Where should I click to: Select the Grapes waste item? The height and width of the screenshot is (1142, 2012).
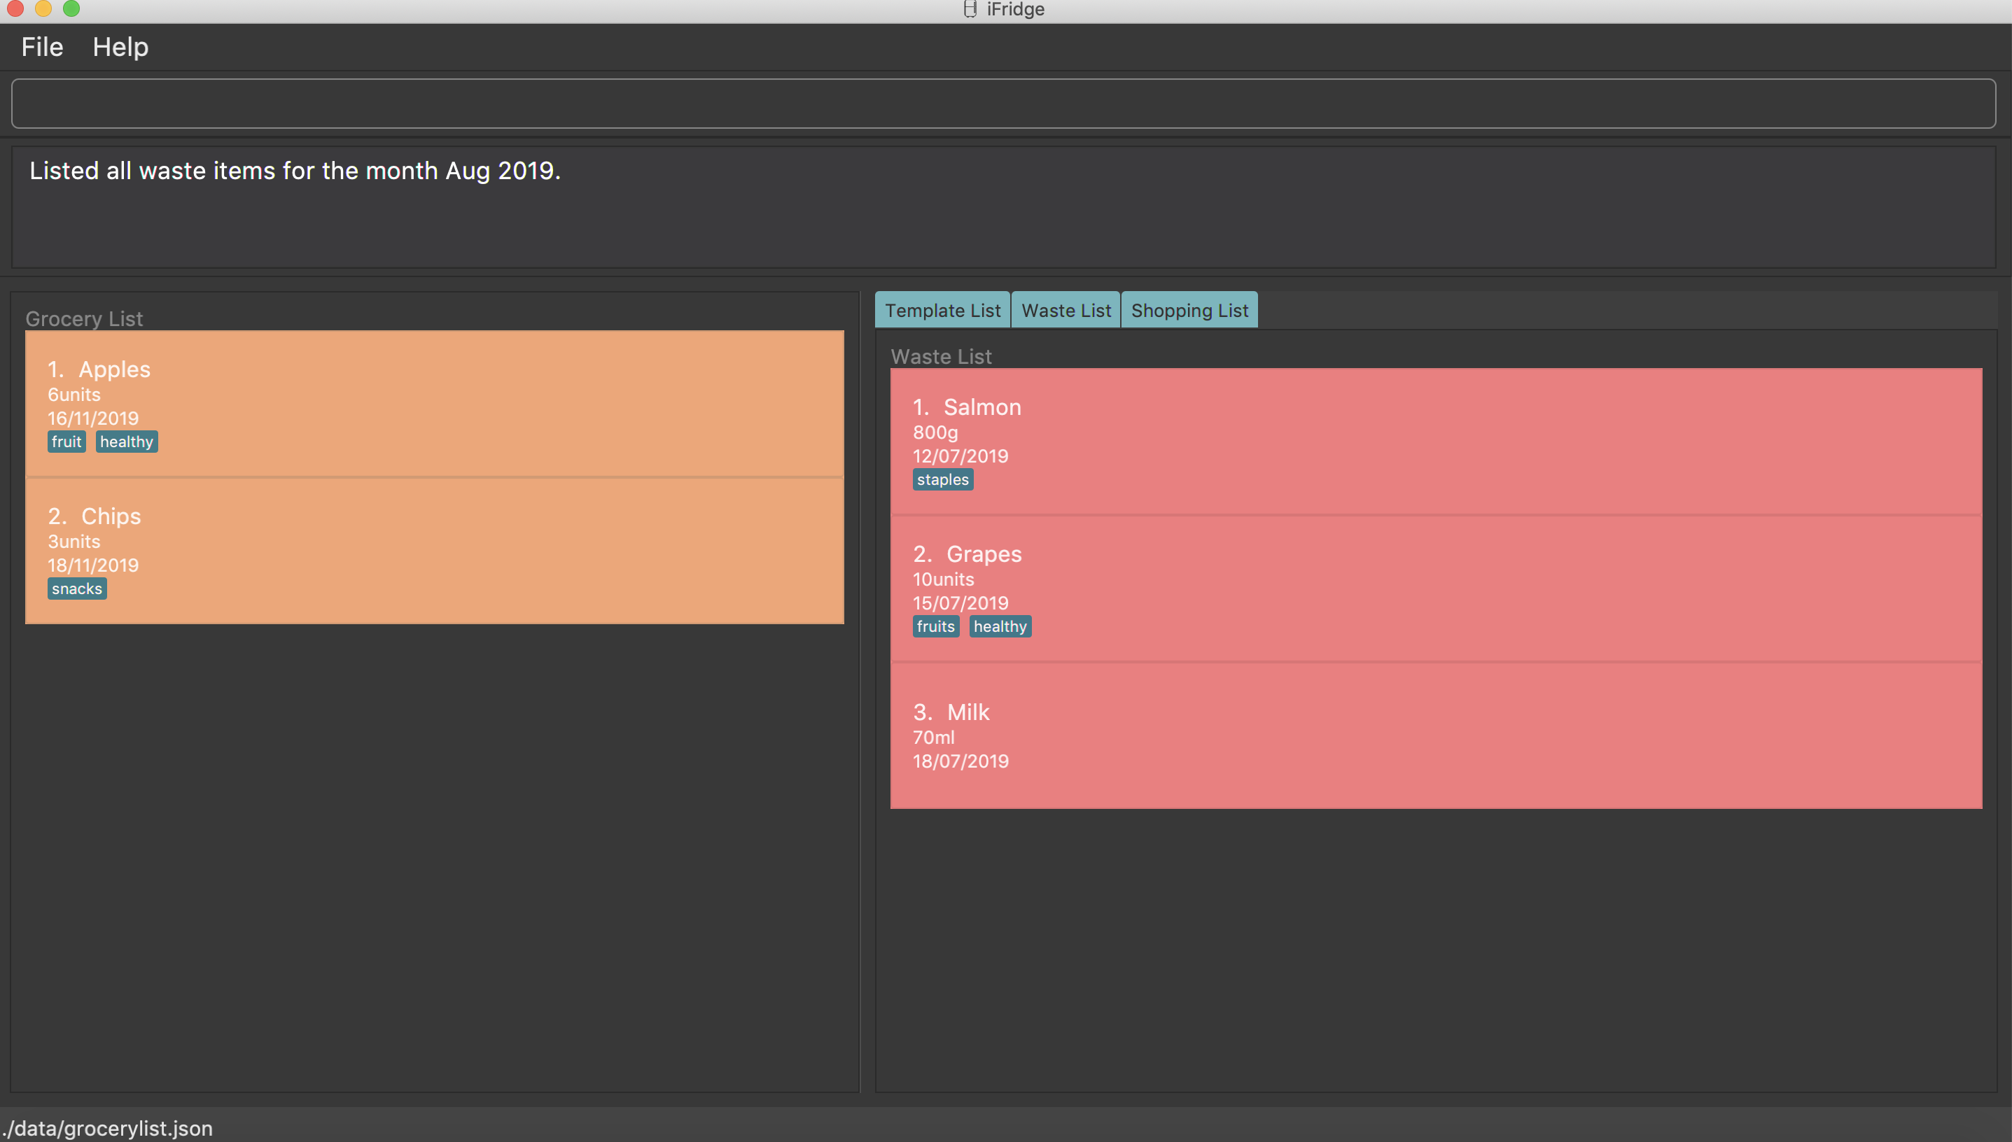pyautogui.click(x=1435, y=588)
